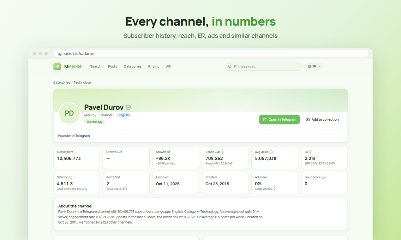Open the Posts nav item

click(x=112, y=66)
